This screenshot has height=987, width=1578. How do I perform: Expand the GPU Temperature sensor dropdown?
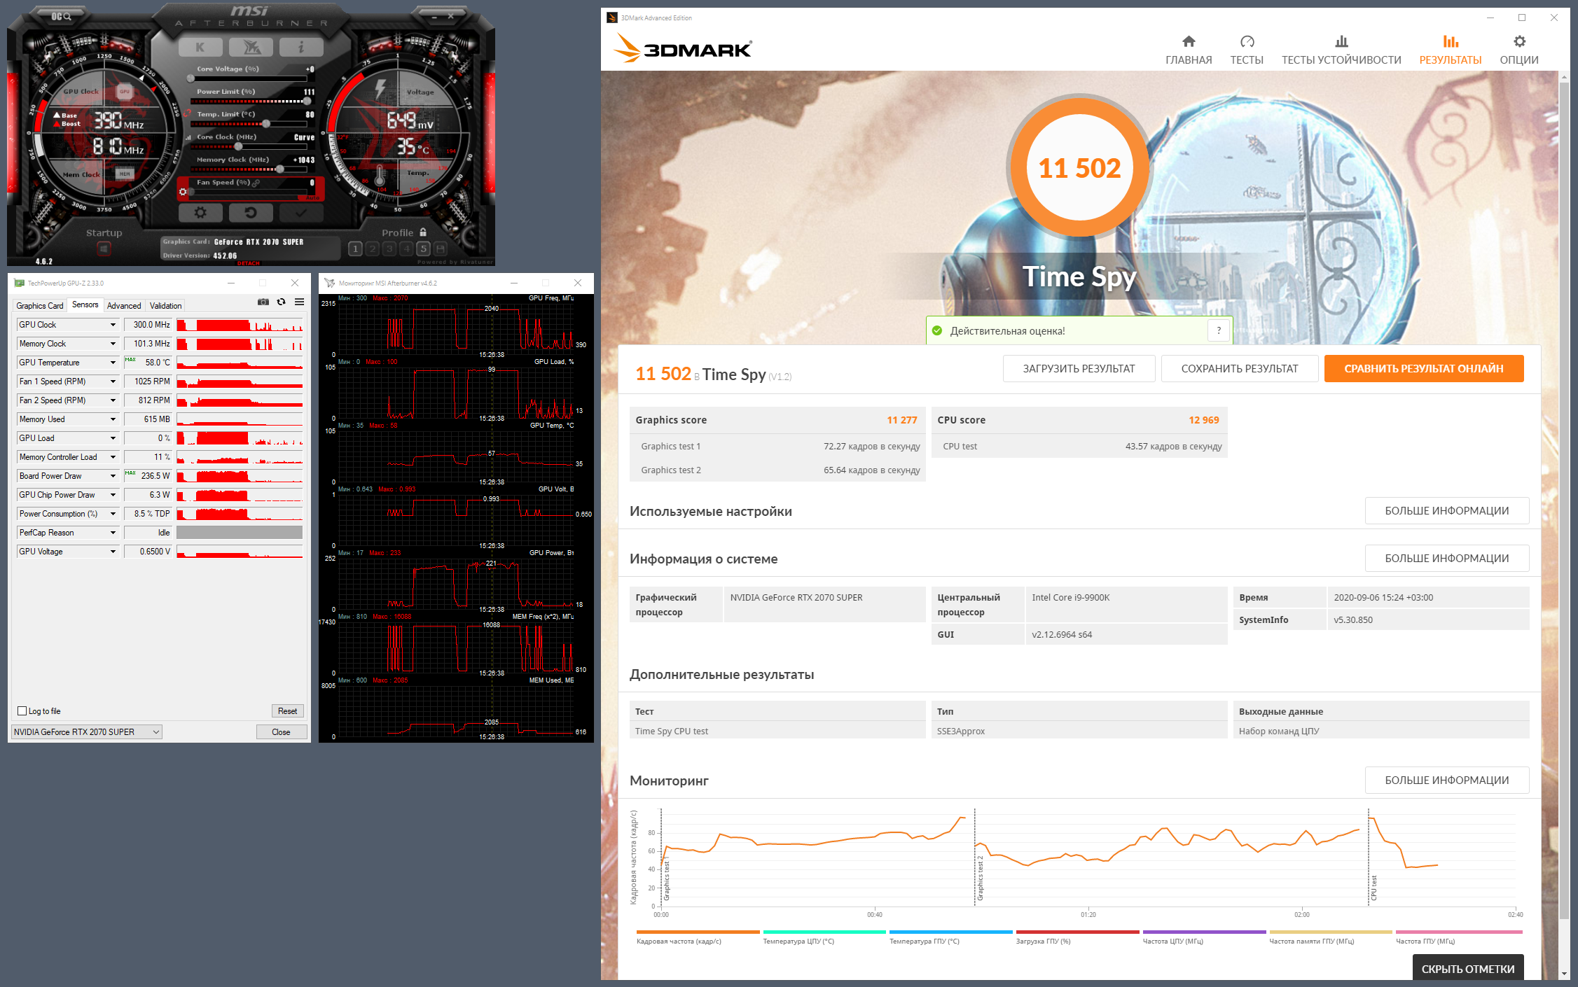(113, 363)
